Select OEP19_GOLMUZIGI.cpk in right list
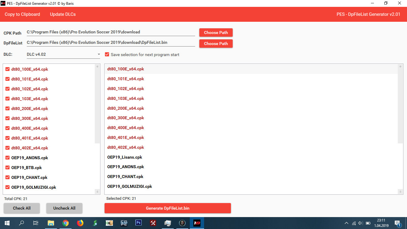The width and height of the screenshot is (407, 229). 251,186
